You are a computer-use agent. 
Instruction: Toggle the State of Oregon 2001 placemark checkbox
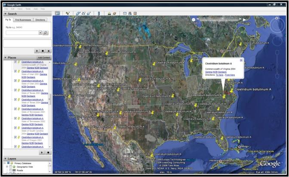tap(15, 137)
